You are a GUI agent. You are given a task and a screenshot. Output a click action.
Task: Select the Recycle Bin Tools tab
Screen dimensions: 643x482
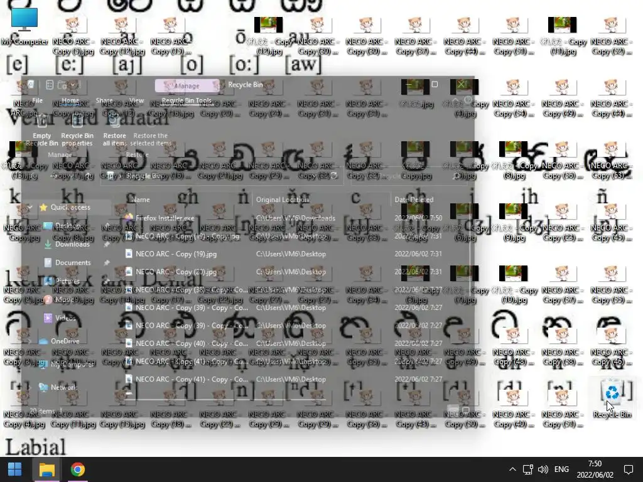click(186, 100)
